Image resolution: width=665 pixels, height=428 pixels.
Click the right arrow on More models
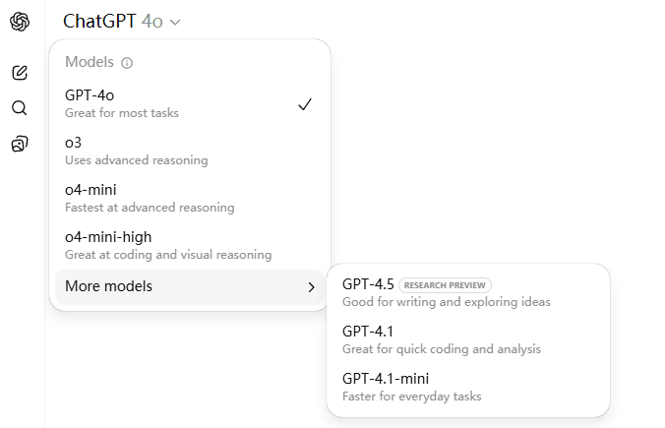tap(311, 287)
